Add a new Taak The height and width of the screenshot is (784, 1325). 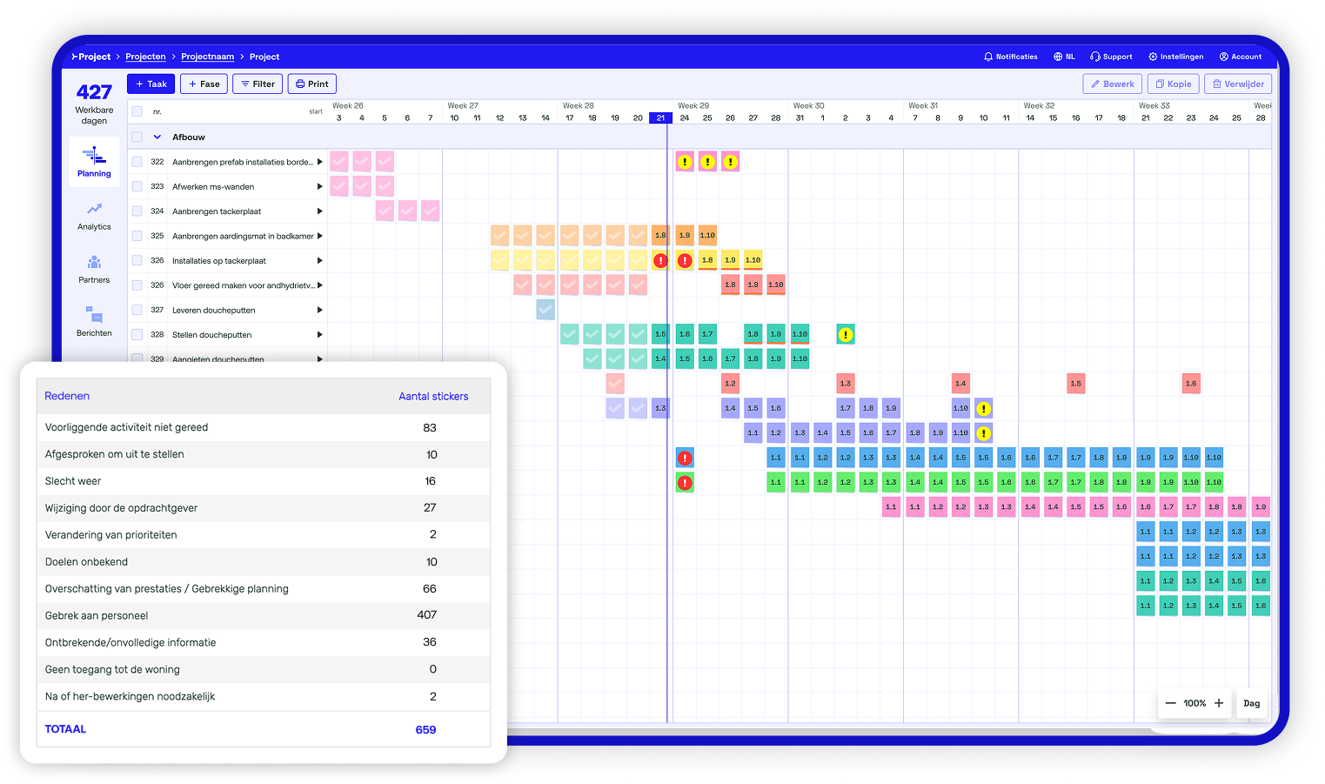[x=151, y=84]
